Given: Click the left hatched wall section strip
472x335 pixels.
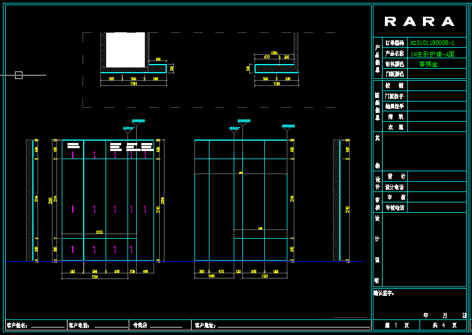Looking at the screenshot, I should [x=29, y=200].
